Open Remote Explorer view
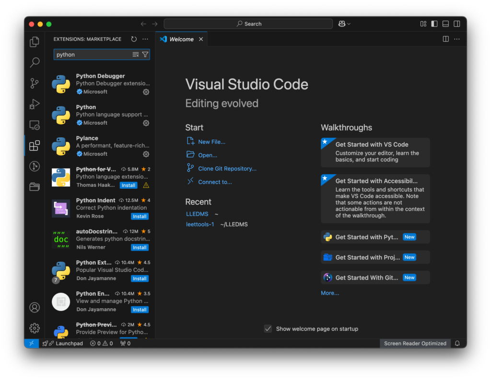Viewport: 491px width, 380px height. click(x=35, y=125)
